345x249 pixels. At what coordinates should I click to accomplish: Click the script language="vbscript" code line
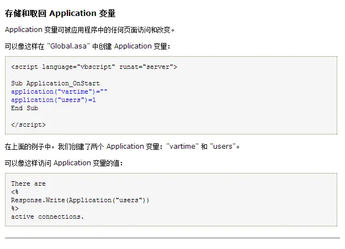pyautogui.click(x=94, y=67)
